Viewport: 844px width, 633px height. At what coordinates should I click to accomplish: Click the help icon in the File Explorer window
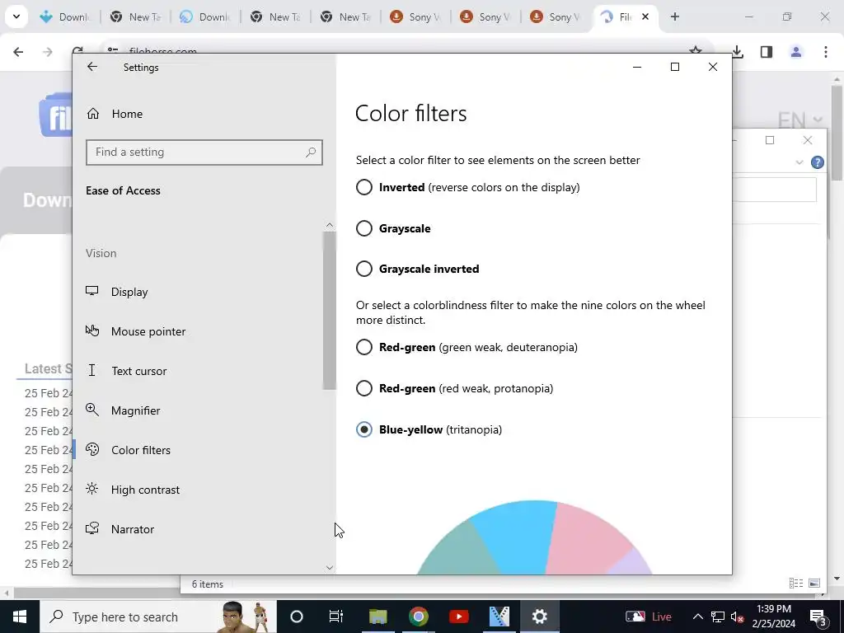[x=817, y=162]
